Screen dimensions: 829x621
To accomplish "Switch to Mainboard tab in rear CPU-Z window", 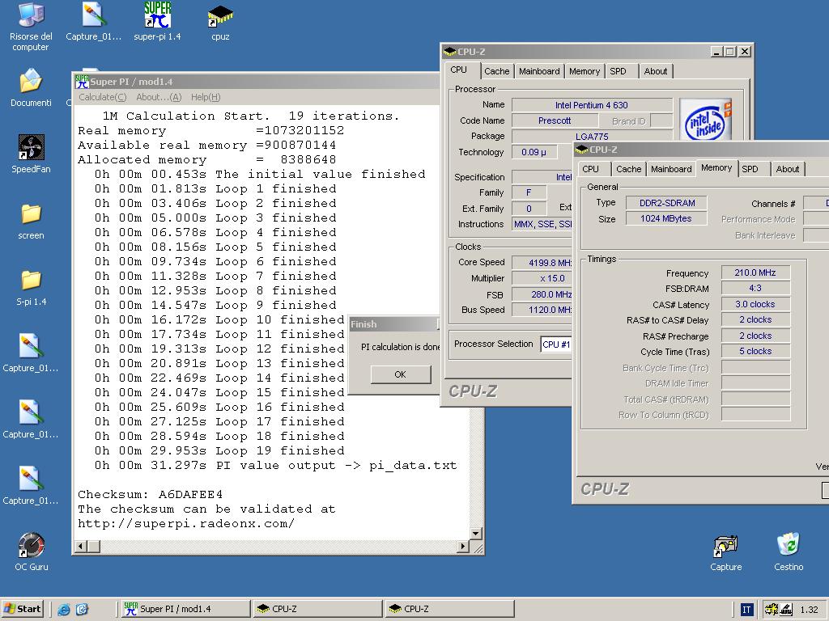I will click(x=538, y=71).
